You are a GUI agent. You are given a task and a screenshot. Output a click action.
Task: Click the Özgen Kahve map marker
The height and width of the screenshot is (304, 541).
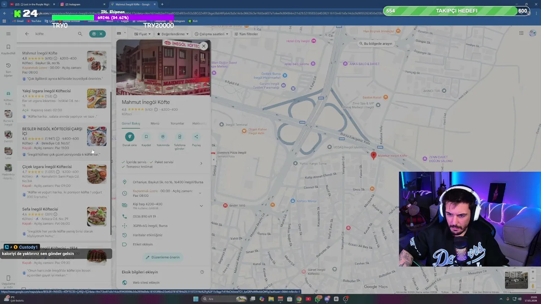point(244,131)
